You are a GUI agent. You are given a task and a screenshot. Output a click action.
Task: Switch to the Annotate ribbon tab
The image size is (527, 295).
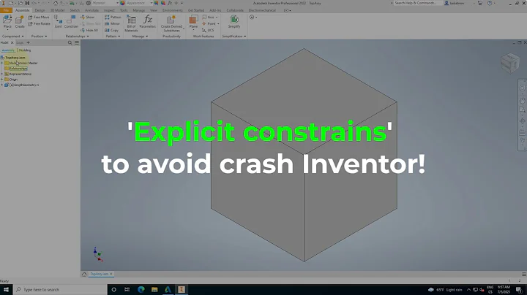click(x=91, y=10)
